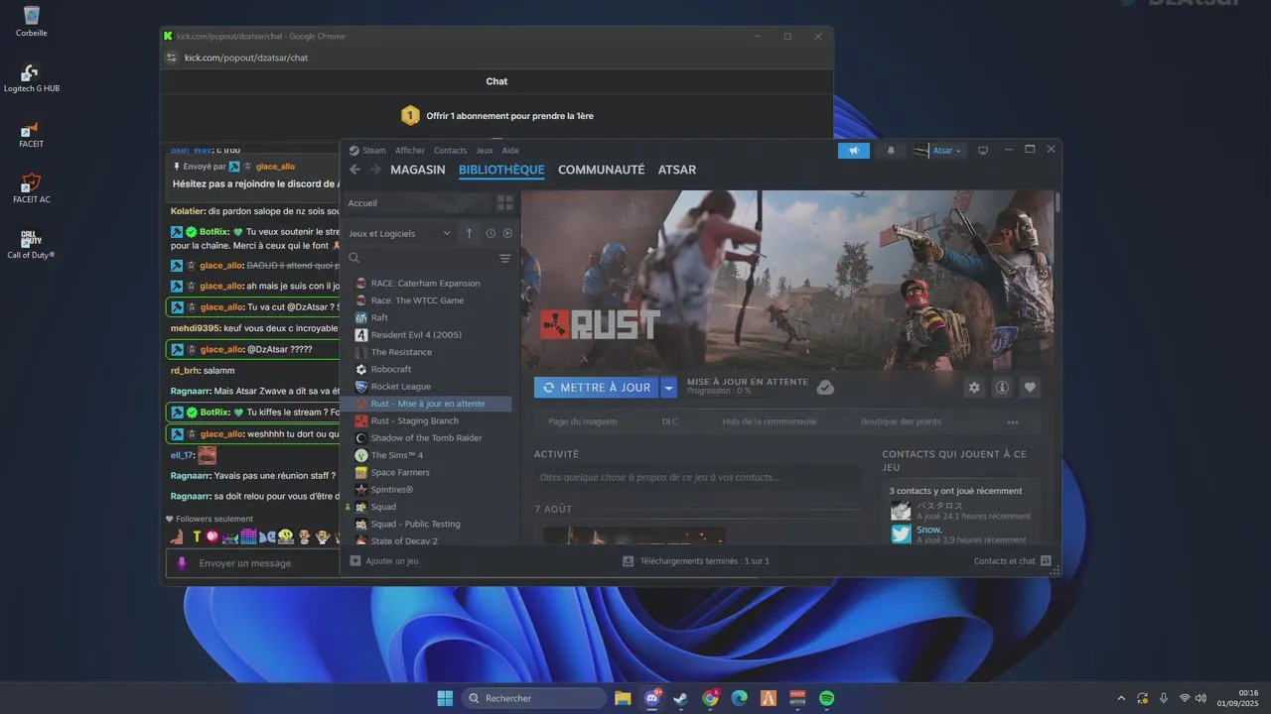Click the Chrome address bar URL
This screenshot has width=1271, height=714.
[246, 58]
